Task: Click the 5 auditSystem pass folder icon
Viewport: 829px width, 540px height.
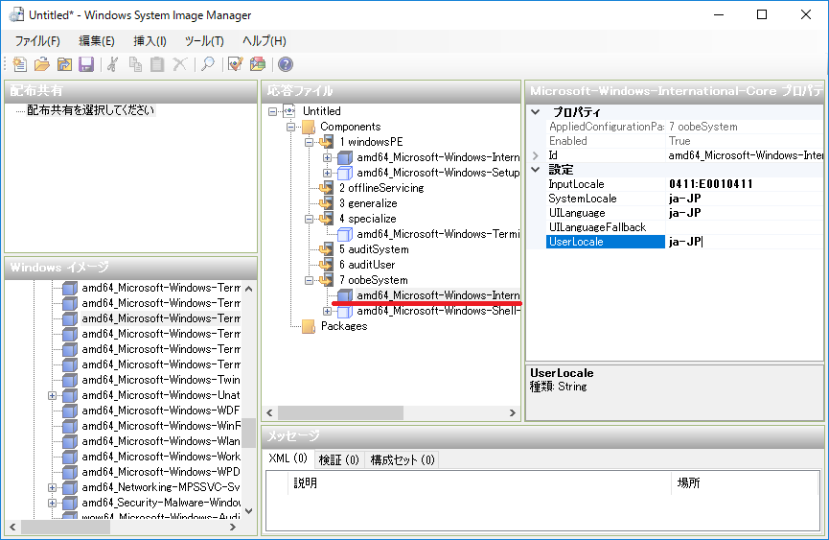Action: (x=326, y=249)
